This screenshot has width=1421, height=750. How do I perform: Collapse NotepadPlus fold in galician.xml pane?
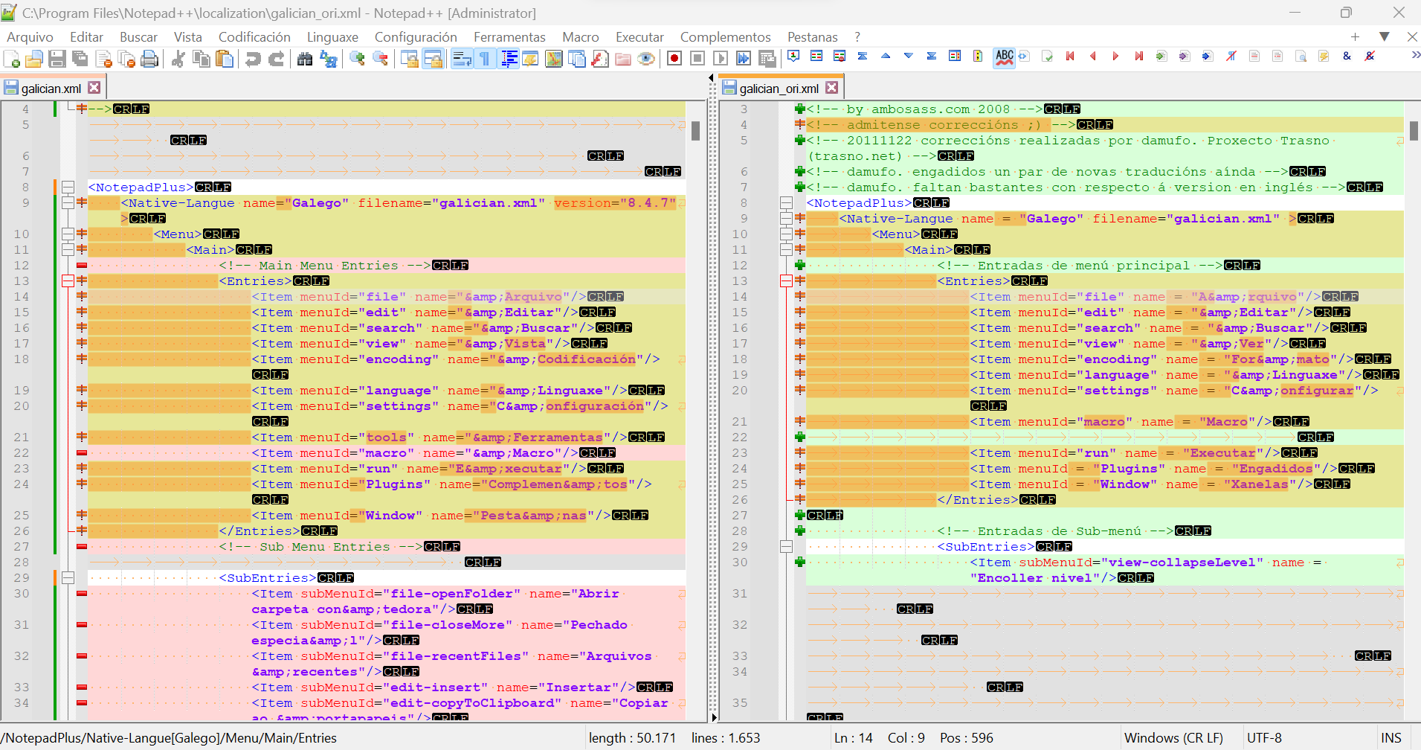point(68,187)
